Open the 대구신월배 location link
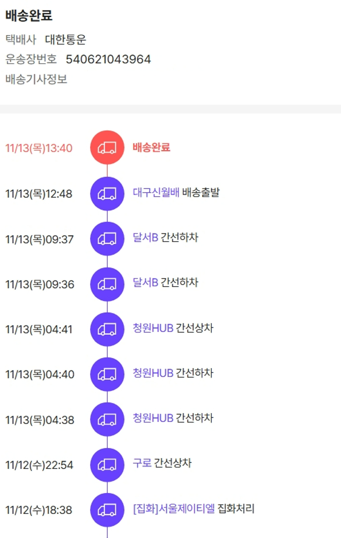 coord(156,192)
